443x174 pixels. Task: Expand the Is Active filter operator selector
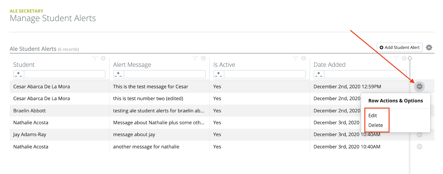pyautogui.click(x=219, y=74)
